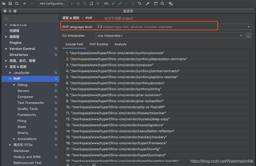Open settings via the wrench icon

point(148,4)
